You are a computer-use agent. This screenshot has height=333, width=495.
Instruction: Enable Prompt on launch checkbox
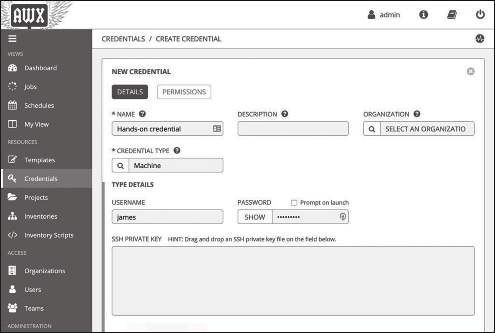(294, 203)
